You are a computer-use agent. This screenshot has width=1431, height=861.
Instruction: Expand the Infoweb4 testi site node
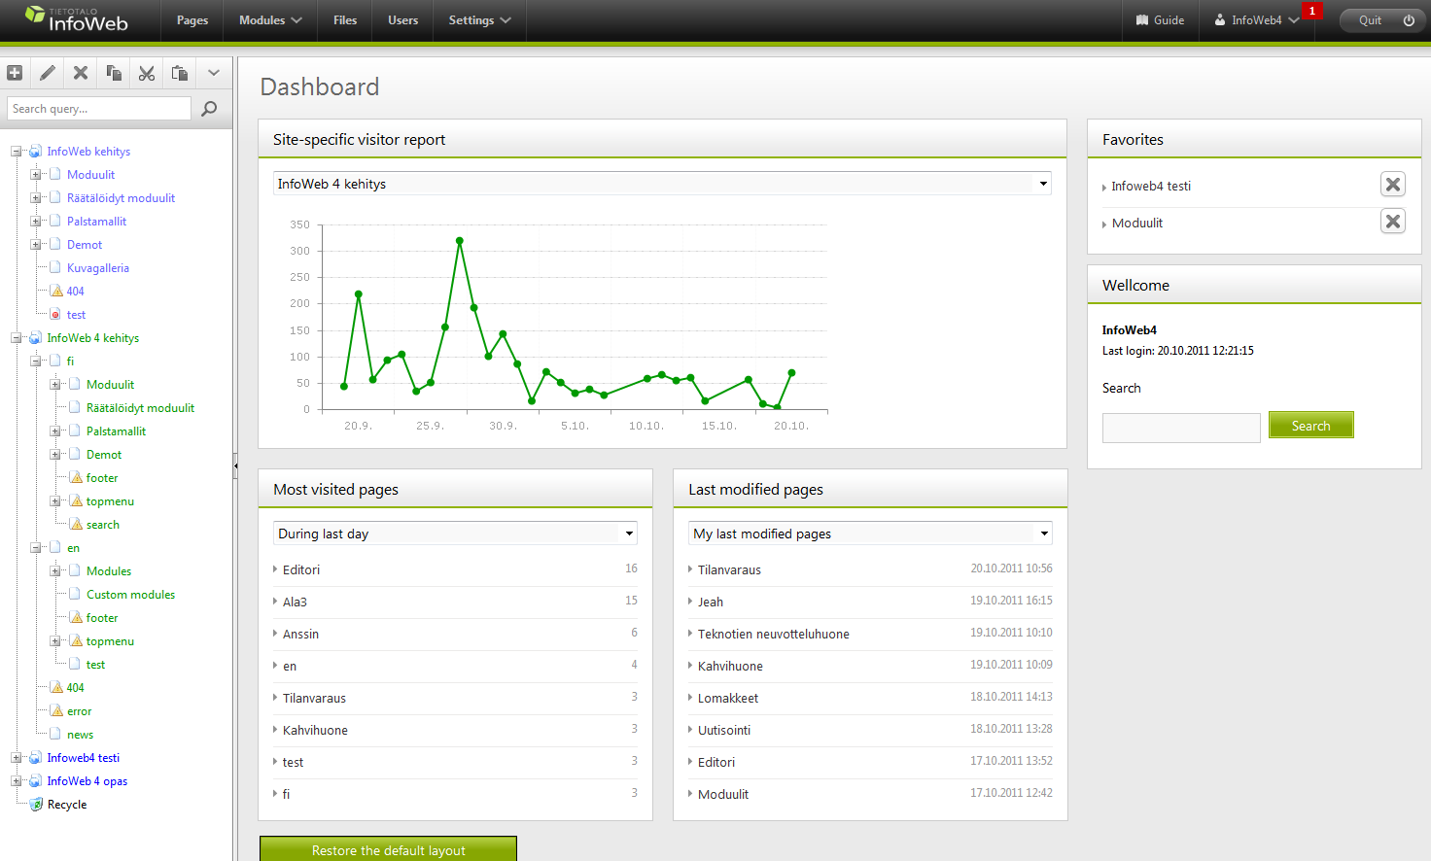click(x=17, y=758)
